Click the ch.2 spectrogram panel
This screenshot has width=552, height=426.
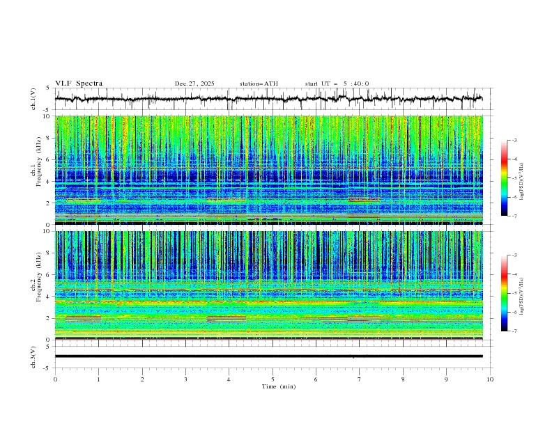(268, 285)
